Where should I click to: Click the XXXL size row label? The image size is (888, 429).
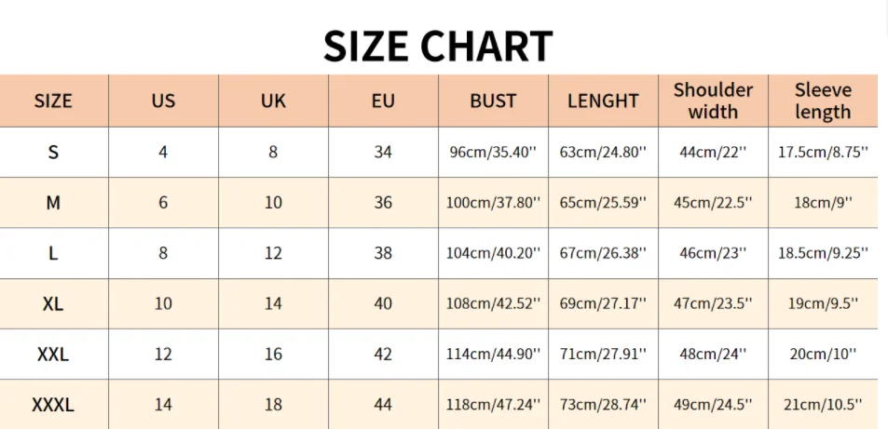(x=53, y=405)
